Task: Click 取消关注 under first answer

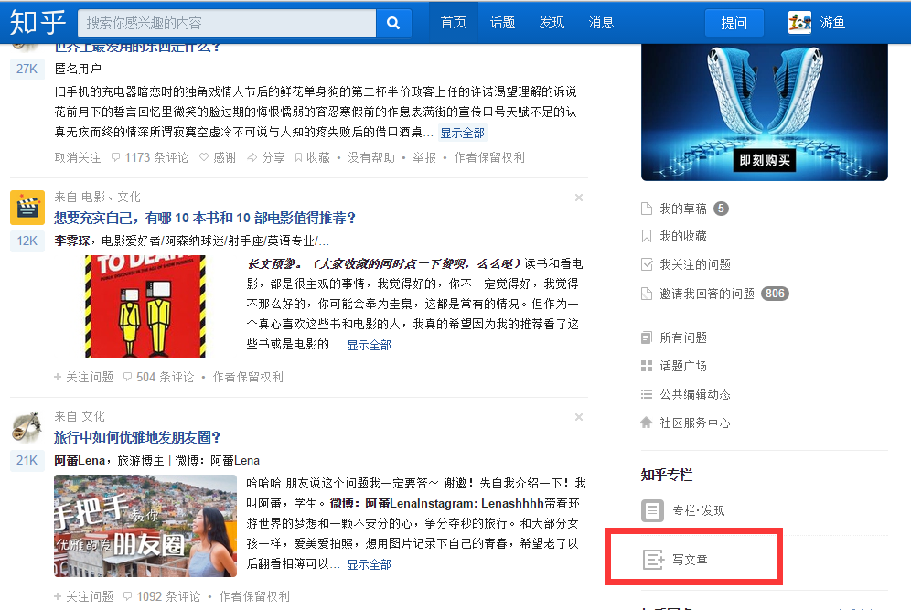Action: [77, 157]
